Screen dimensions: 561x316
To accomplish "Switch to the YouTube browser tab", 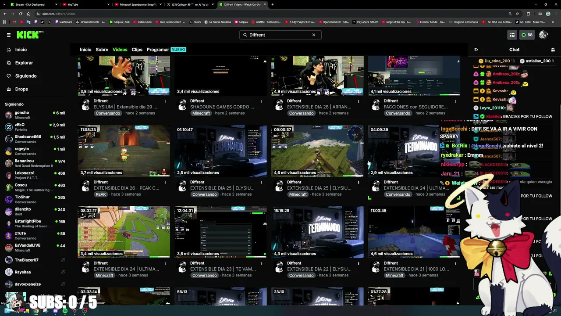I will pos(85,4).
